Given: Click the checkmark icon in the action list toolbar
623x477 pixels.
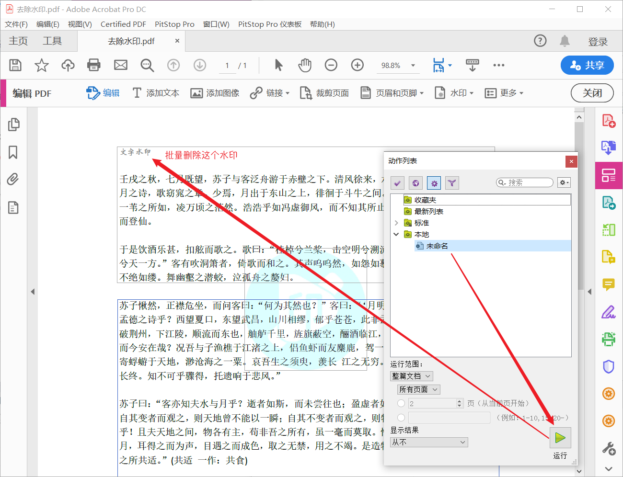Looking at the screenshot, I should click(397, 183).
